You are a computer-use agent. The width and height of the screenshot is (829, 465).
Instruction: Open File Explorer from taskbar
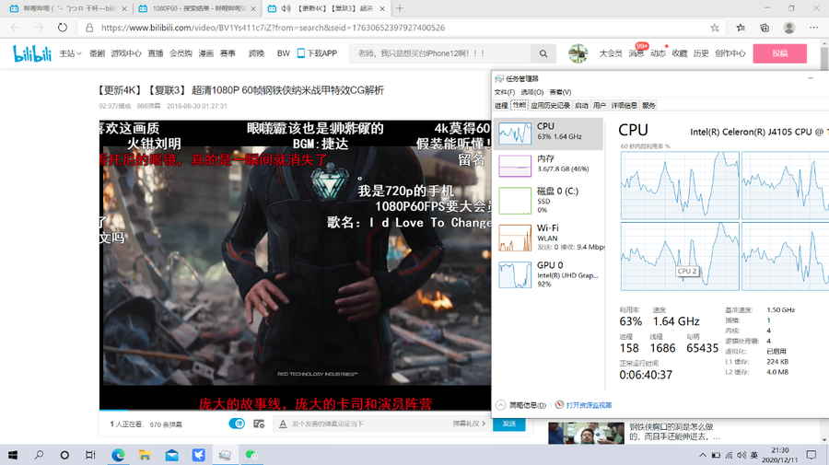145,455
